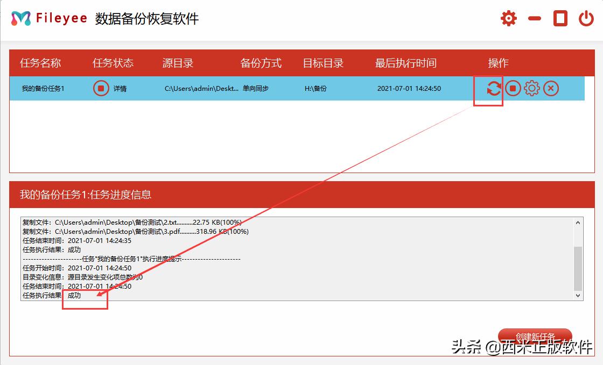Click the power icon to exit Fileyee
Image resolution: width=603 pixels, height=365 pixels.
click(586, 18)
